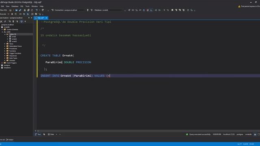The height and width of the screenshot is (146, 260).
Task: Select the ornek2 table in tree
Action: click(14, 39)
